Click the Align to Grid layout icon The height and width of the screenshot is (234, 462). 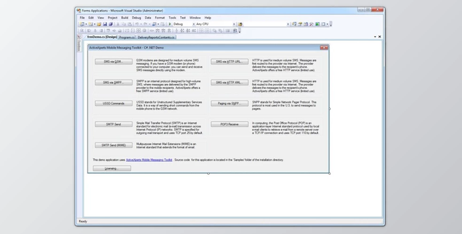pos(82,31)
